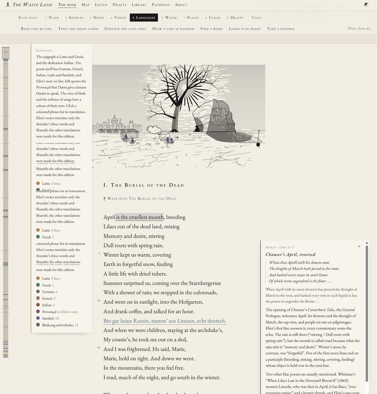The image size is (377, 394).
Task: Click The Waste Land site logo
Action: pos(29,5)
